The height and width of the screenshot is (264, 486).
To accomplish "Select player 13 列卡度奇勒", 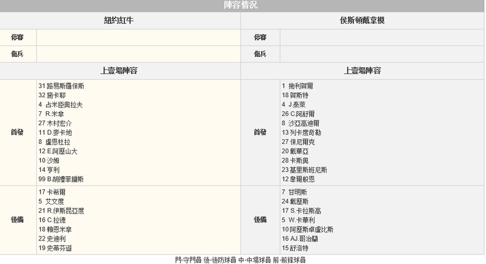I will pyautogui.click(x=301, y=132).
